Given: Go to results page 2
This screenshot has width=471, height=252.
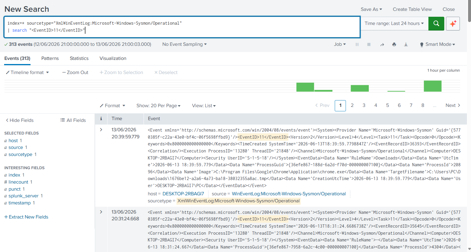Looking at the screenshot, I should [x=352, y=105].
